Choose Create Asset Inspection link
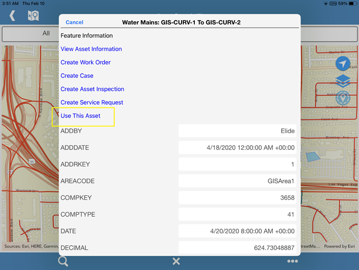Viewport: 359px width, 270px height. [x=92, y=89]
